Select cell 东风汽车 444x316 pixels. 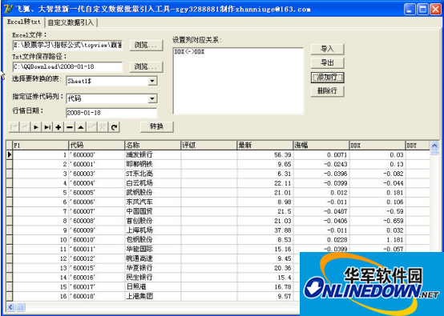tap(152, 202)
